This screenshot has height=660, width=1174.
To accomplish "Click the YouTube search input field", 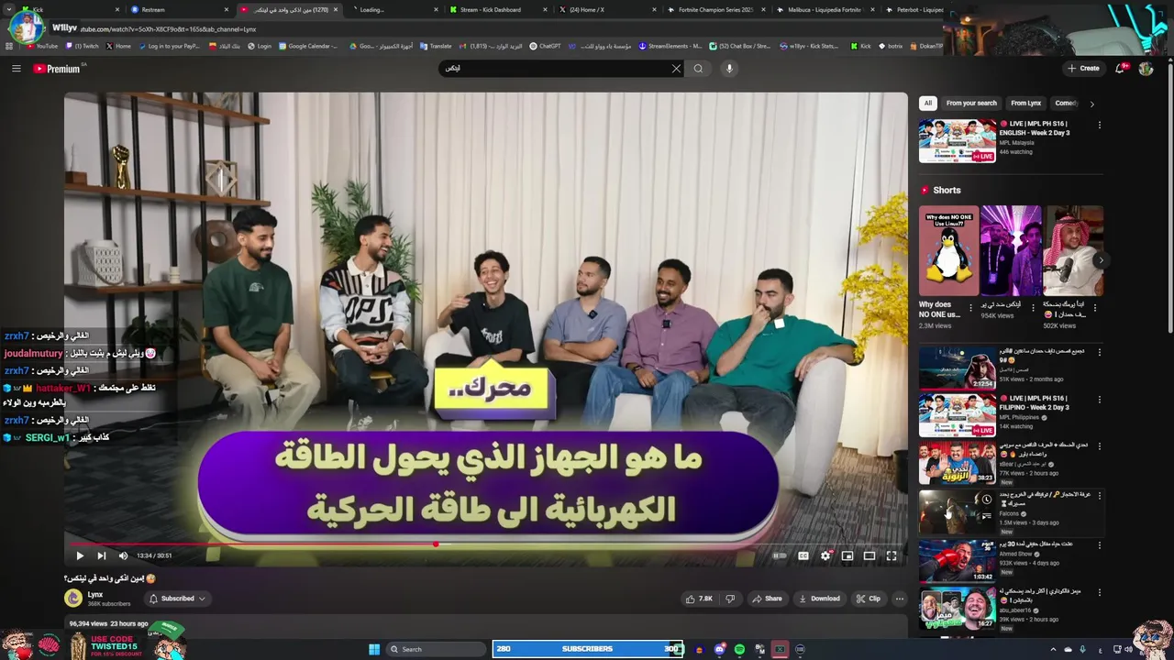I will (x=555, y=69).
